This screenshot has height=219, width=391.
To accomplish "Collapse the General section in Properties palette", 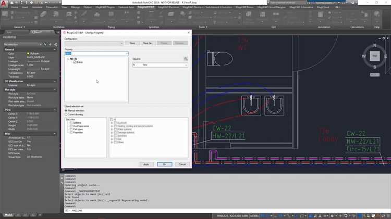I will [x=55, y=49].
